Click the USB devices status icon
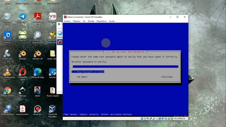 (x=154, y=119)
